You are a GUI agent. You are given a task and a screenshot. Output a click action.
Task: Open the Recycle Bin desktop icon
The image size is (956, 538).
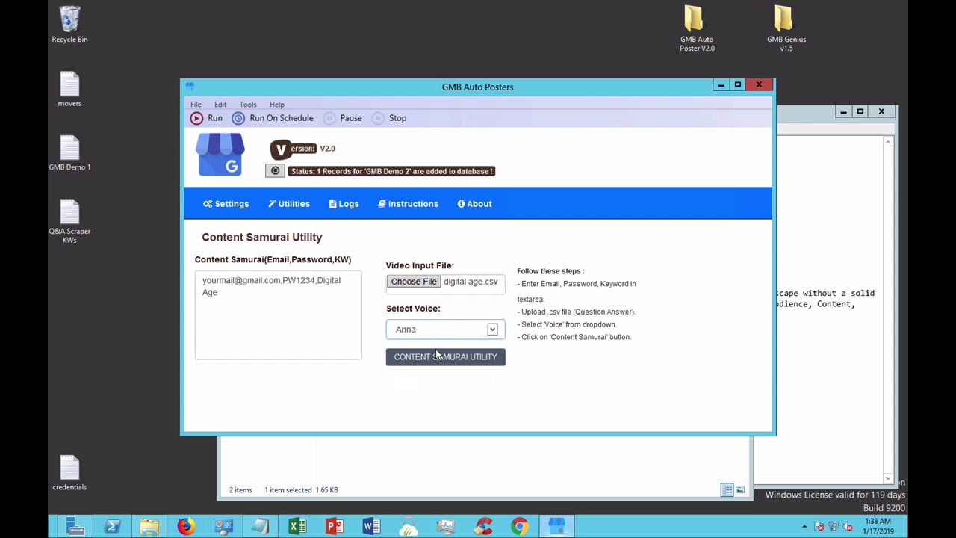(x=69, y=25)
